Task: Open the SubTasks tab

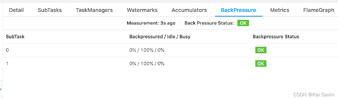Action: [x=50, y=10]
